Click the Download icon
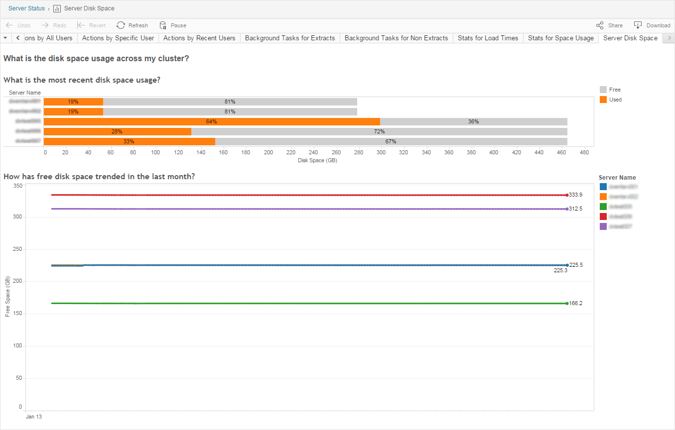The height and width of the screenshot is (430, 675). 638,25
